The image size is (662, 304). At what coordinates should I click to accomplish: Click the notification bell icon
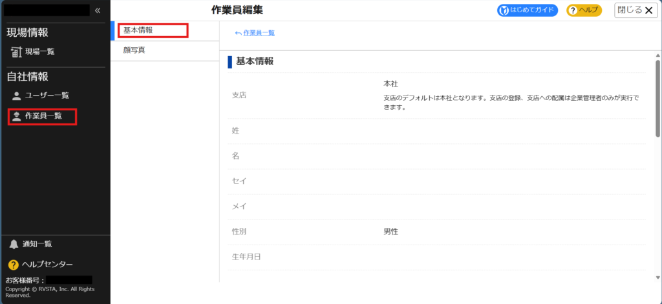point(14,244)
